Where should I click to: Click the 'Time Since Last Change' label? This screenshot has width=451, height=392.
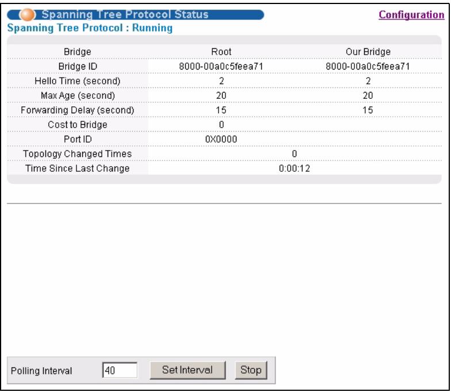coord(77,168)
